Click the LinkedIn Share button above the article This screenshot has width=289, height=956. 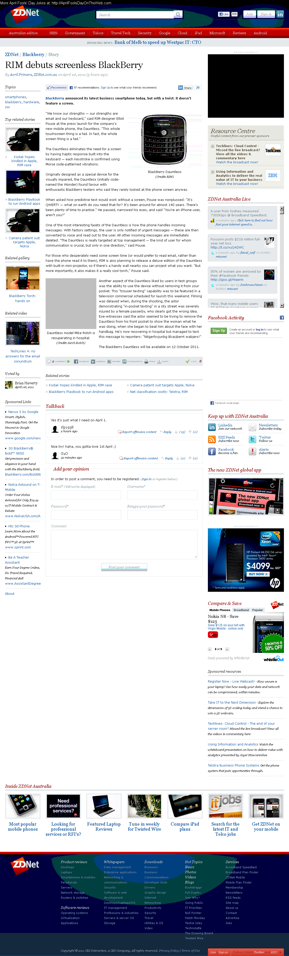point(185,88)
